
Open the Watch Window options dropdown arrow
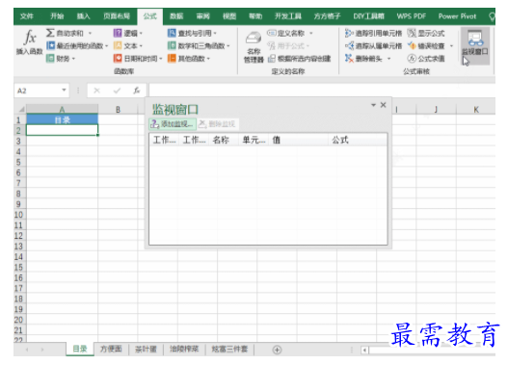373,105
